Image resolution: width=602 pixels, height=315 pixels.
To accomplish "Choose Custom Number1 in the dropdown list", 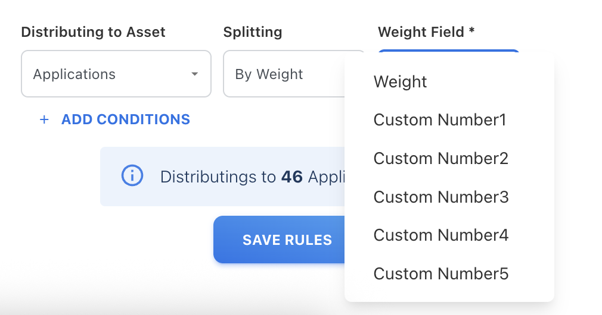I will pos(439,120).
